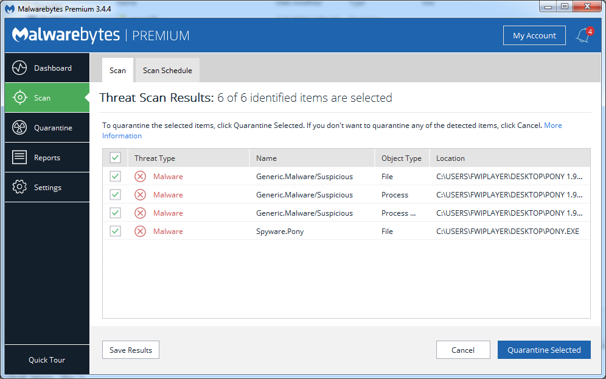Viewport: 606px width, 379px height.
Task: Sort by Name column header
Action: point(312,158)
